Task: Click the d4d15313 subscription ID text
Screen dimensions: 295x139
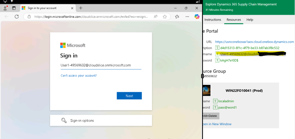Action: pyautogui.click(x=250, y=48)
